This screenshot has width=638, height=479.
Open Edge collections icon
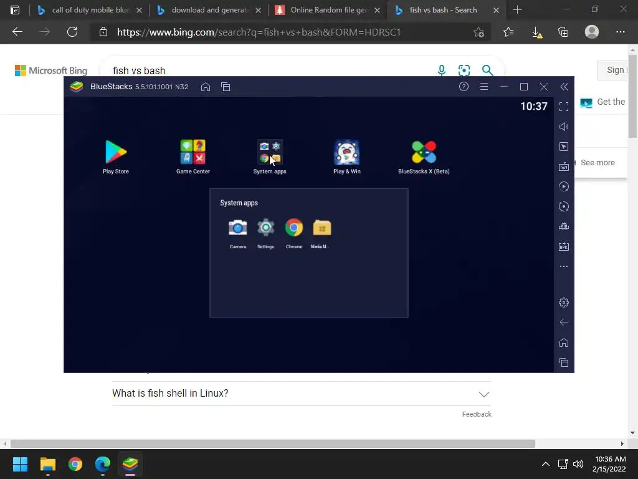563,32
